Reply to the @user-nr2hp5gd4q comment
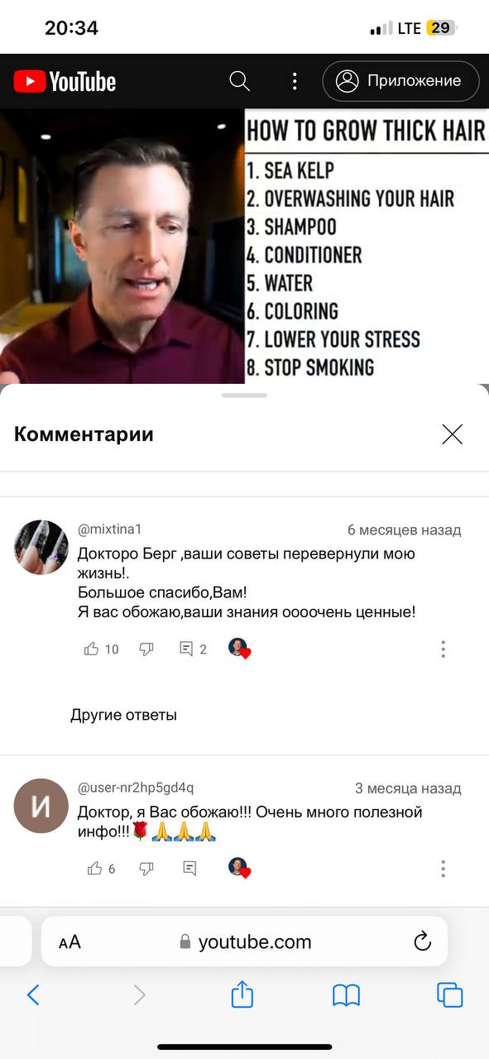The image size is (489, 1059). (189, 869)
